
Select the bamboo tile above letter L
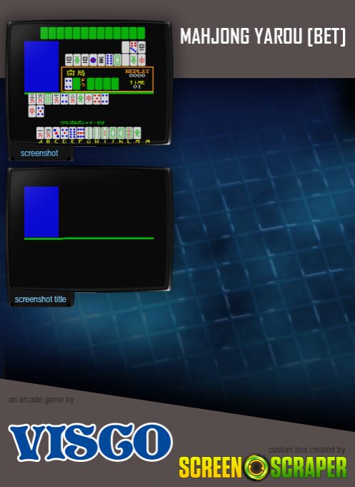click(129, 133)
